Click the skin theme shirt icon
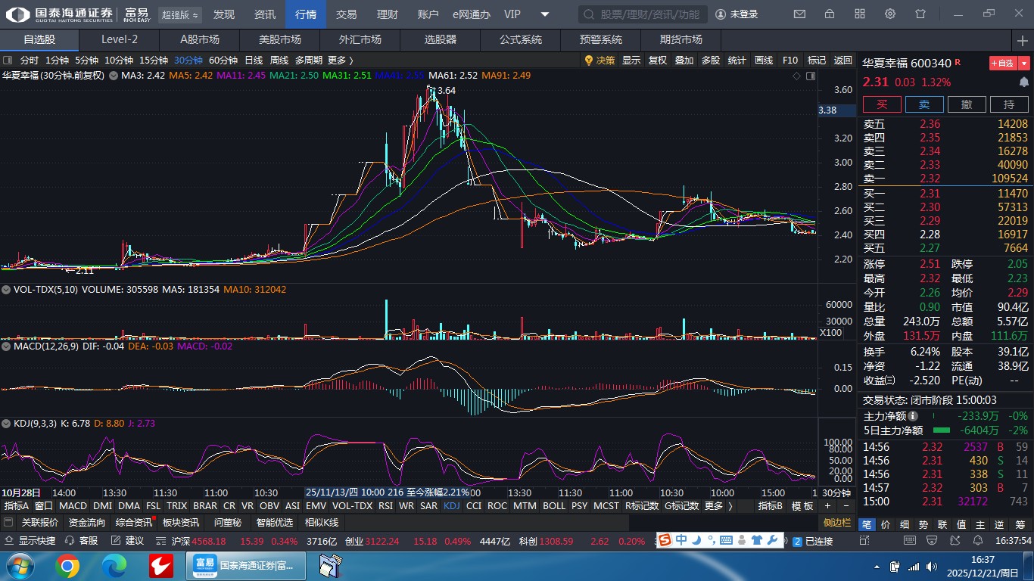This screenshot has width=1034, height=581. [920, 14]
